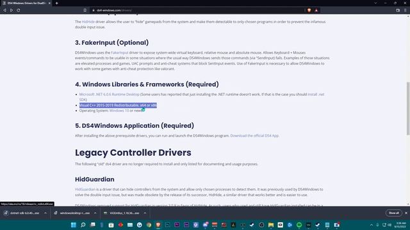The image size is (410, 230).
Task: Open the volume icon in system tray
Action: [389, 225]
